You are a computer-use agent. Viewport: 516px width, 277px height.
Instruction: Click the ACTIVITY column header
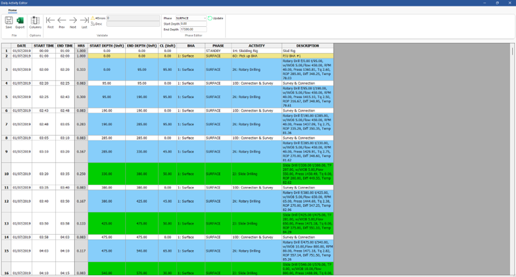[x=256, y=46]
